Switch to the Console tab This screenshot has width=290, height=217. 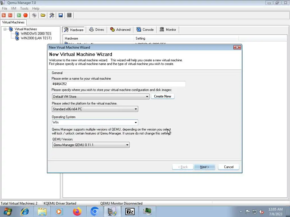(145, 30)
